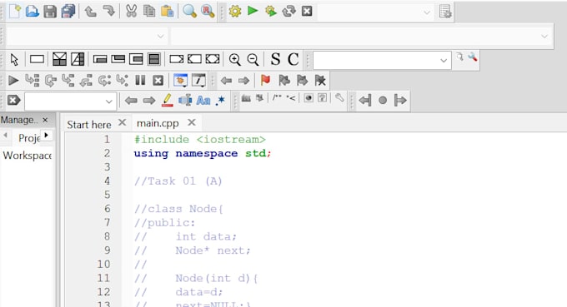Close the Start here tab
Screen dimensions: 567x307
pyautogui.click(x=123, y=122)
